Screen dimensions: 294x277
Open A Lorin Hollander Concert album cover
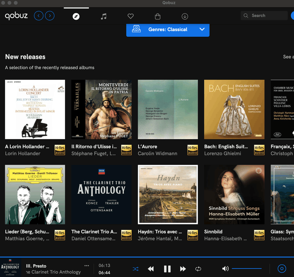tap(35, 109)
